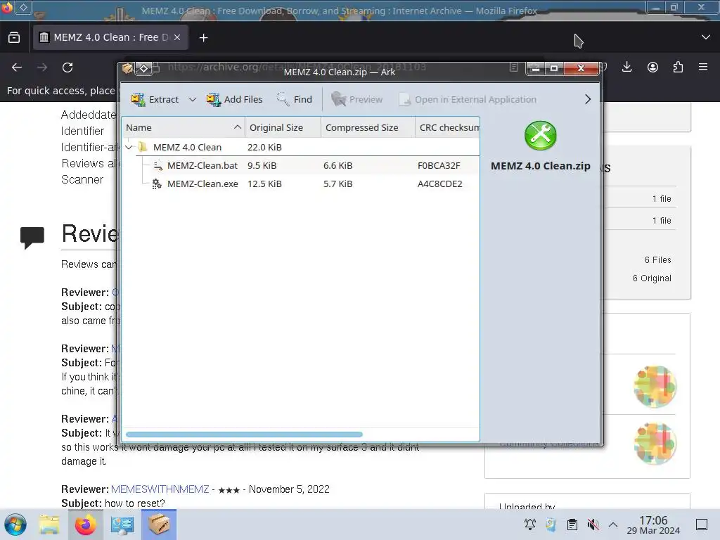Open file manager from taskbar
This screenshot has height=540, width=720.
tap(49, 525)
